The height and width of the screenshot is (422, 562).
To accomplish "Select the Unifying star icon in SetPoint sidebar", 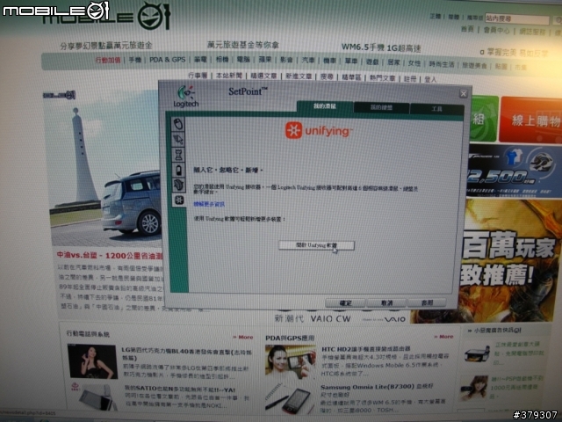I will [x=178, y=200].
